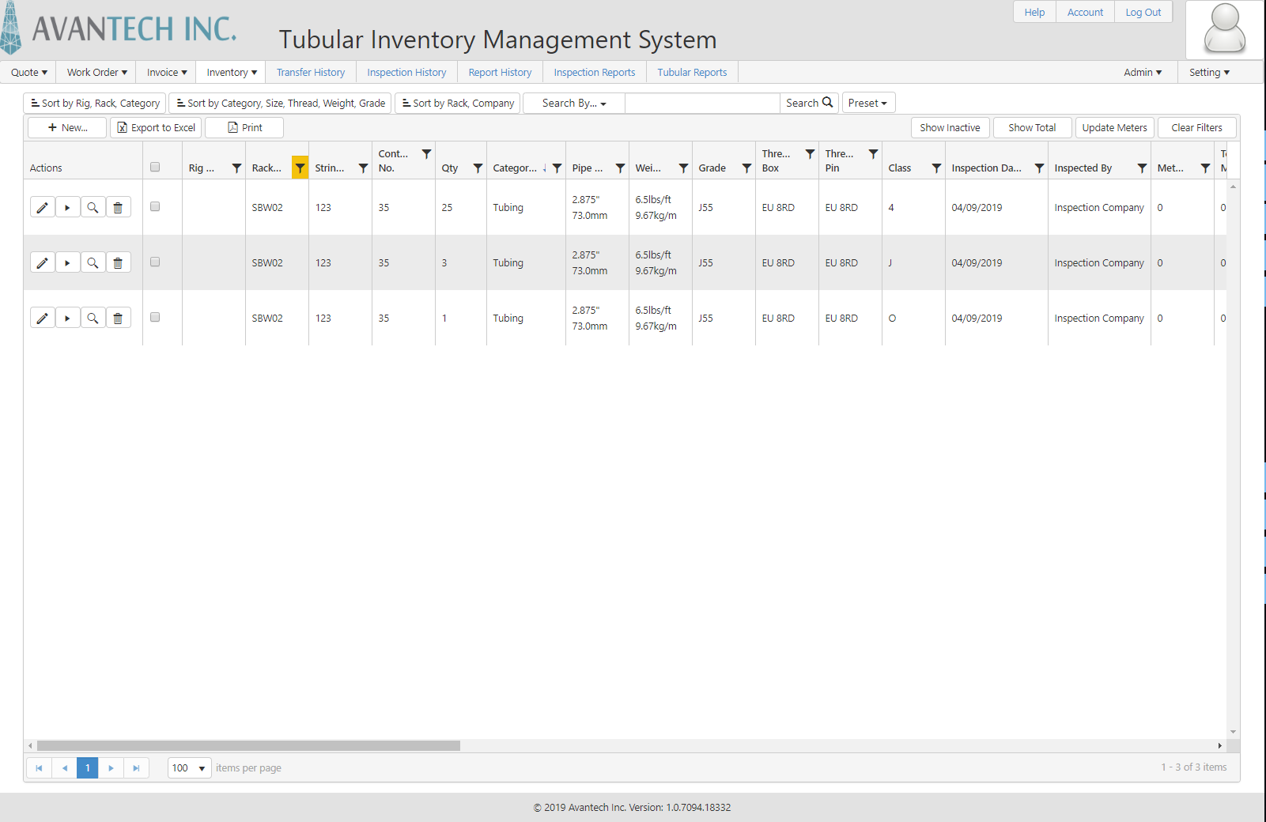The image size is (1266, 822).
Task: Open the items per page dropdown
Action: click(x=190, y=768)
